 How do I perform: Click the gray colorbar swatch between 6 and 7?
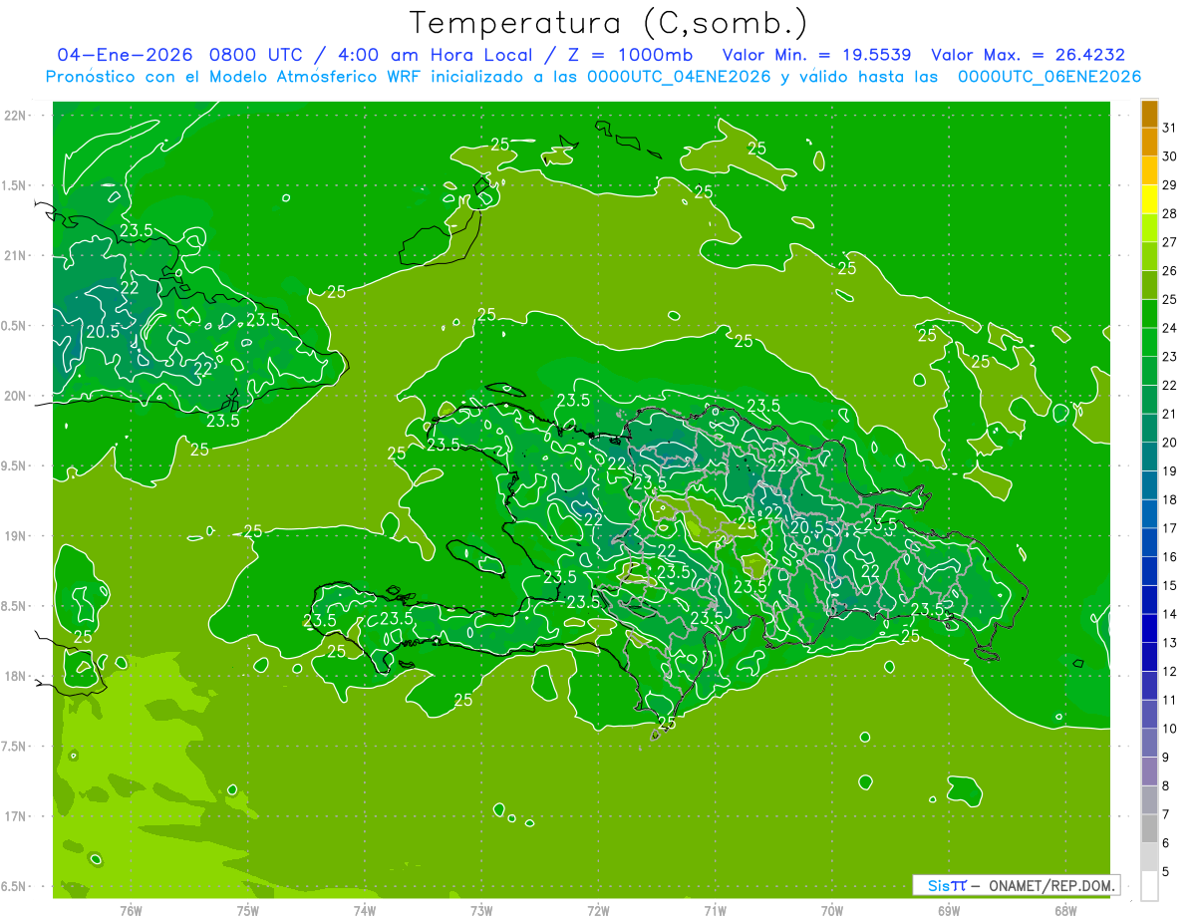tap(1149, 828)
